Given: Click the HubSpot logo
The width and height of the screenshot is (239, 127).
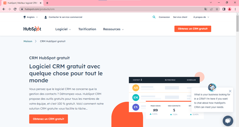Looking at the screenshot, I should coord(32,29).
